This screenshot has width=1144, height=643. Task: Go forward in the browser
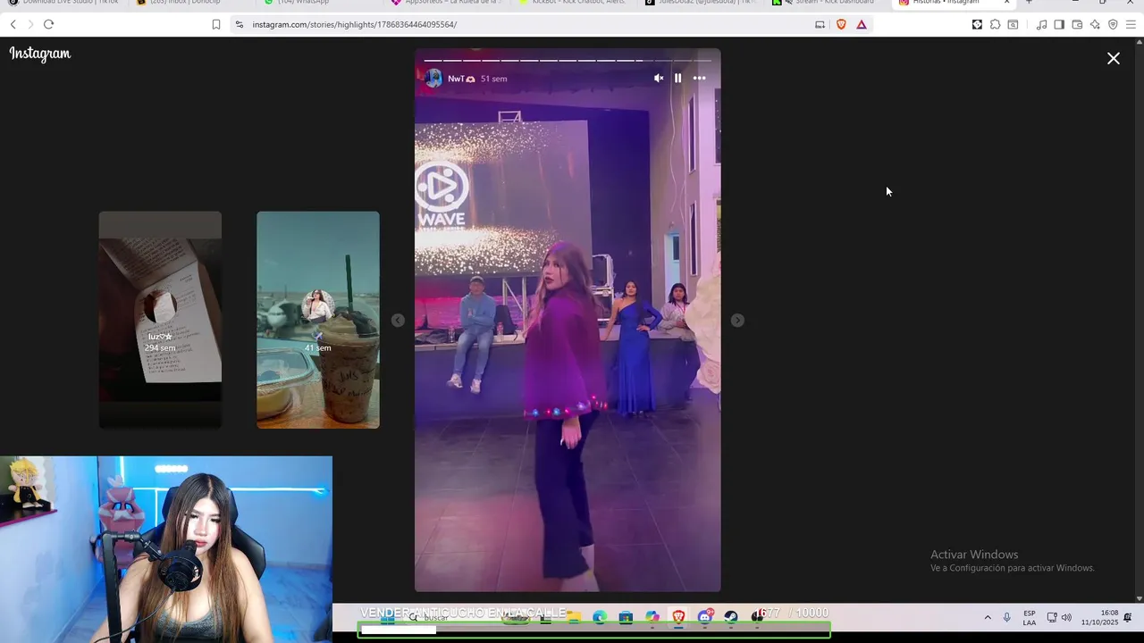tap(30, 24)
